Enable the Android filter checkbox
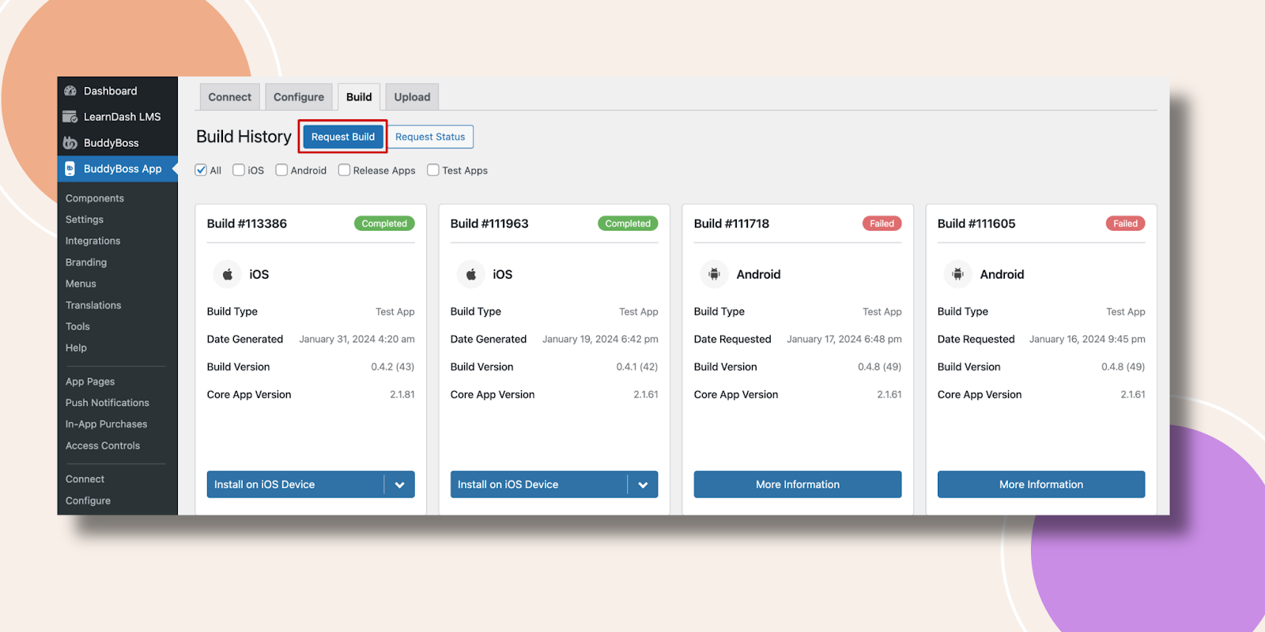The image size is (1265, 632). pos(281,170)
